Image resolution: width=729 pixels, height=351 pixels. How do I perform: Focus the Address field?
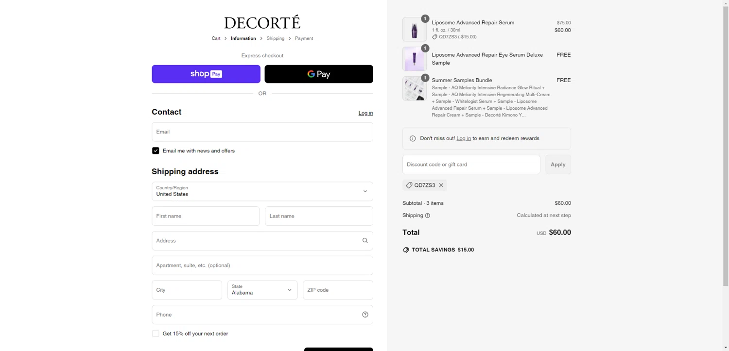click(x=262, y=241)
